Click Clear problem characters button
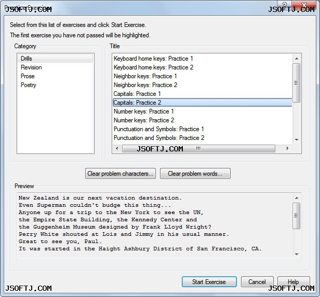The height and width of the screenshot is (297, 320). click(x=121, y=174)
